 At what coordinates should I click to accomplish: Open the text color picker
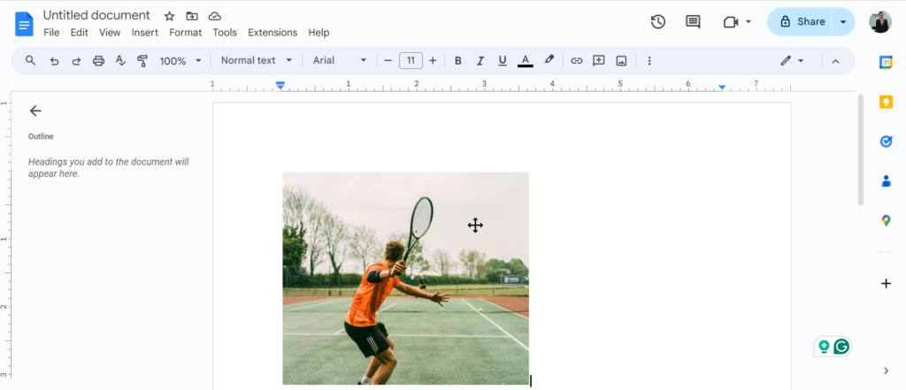pyautogui.click(x=525, y=61)
